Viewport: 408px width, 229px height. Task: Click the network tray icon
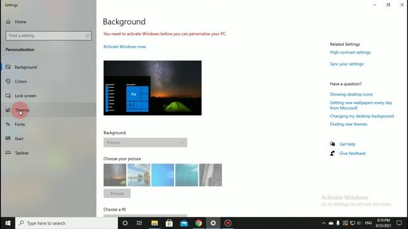click(x=353, y=223)
